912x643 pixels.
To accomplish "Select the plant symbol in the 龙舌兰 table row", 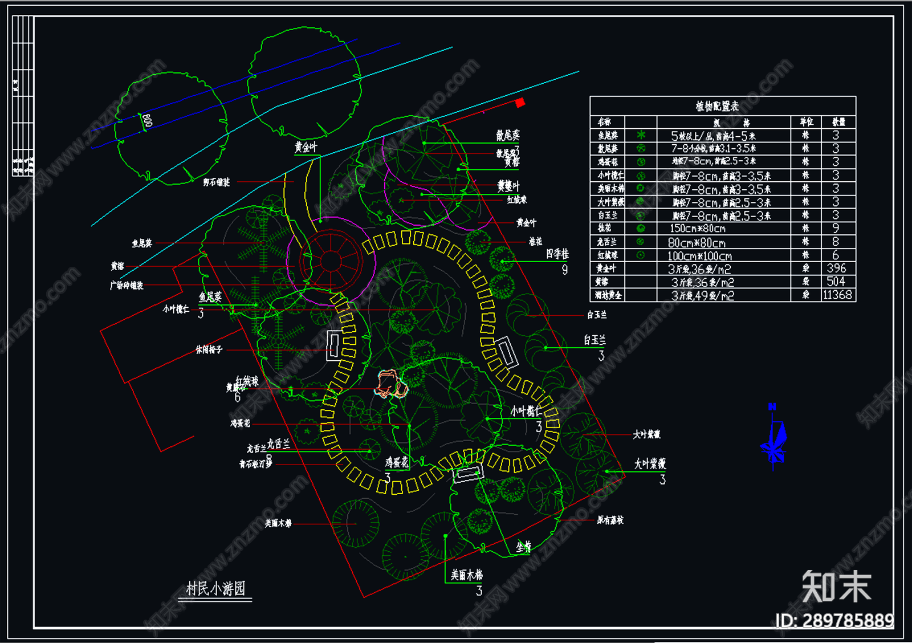I will point(641,242).
